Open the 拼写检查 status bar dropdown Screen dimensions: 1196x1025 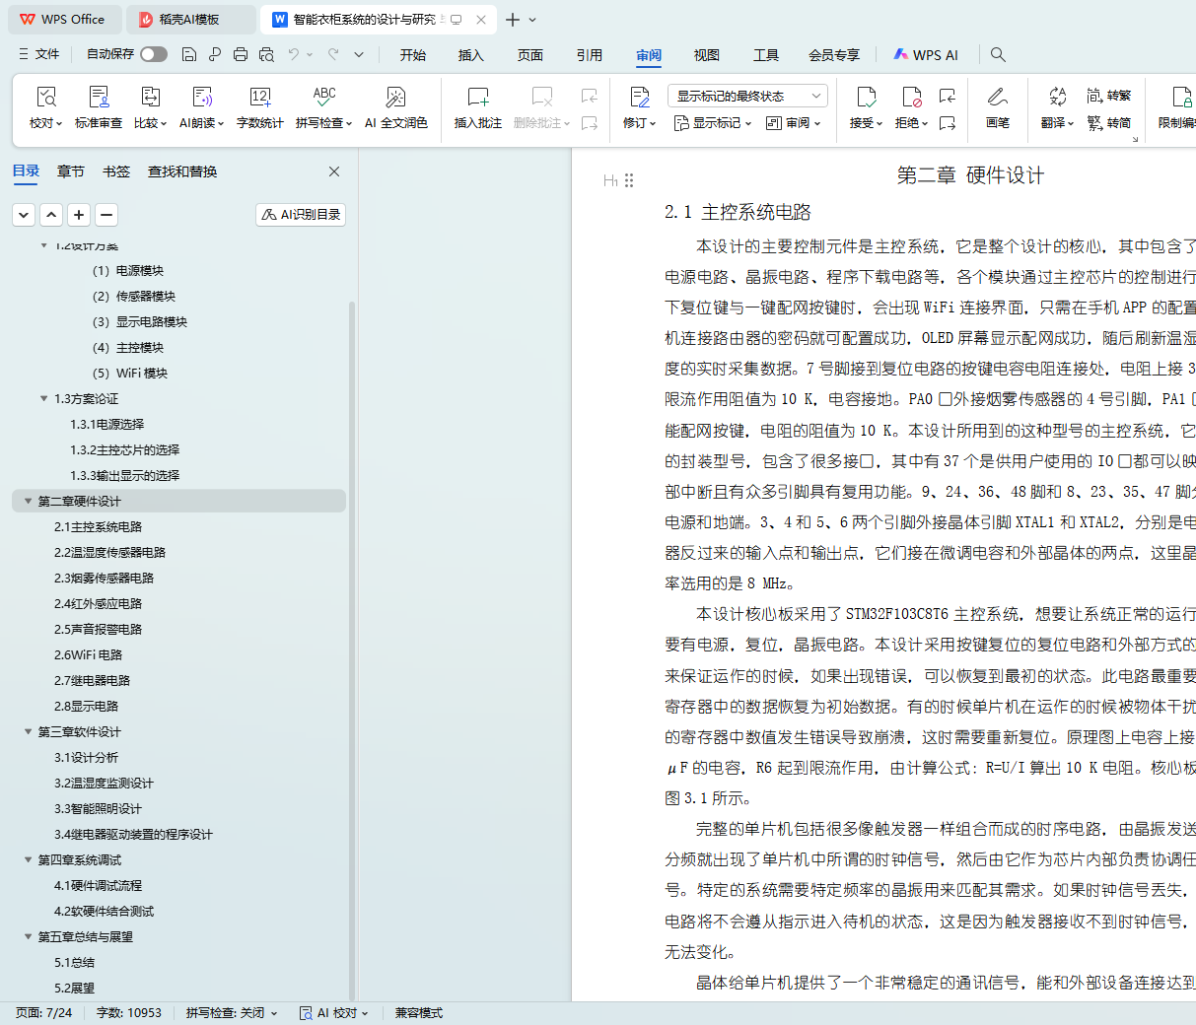[x=232, y=1012]
